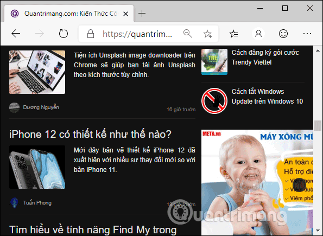Click the red prohibition hand icon
Screen dimensions: 323x236
click(x=214, y=101)
